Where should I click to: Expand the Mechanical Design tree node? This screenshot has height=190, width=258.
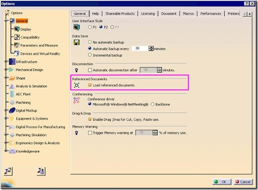click(7, 70)
